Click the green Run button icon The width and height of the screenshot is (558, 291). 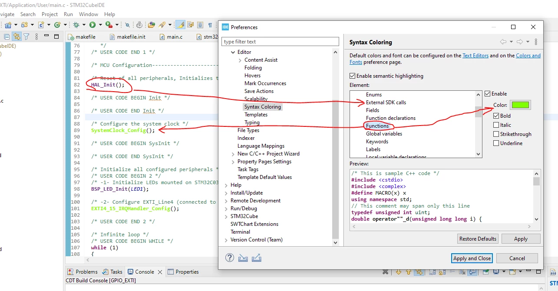point(92,25)
